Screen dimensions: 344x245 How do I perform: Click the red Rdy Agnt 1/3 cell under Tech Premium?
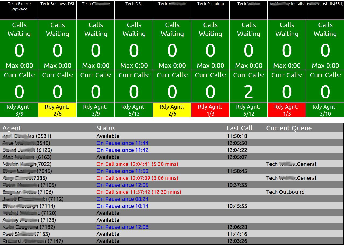point(210,110)
